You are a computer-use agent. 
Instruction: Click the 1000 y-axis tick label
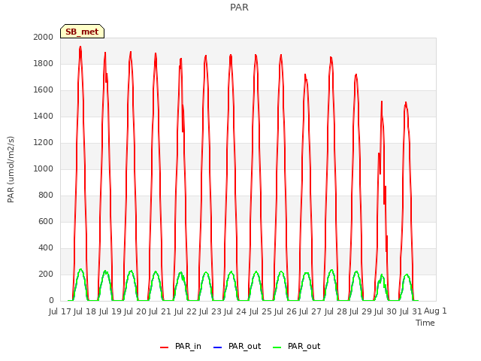click(x=44, y=168)
